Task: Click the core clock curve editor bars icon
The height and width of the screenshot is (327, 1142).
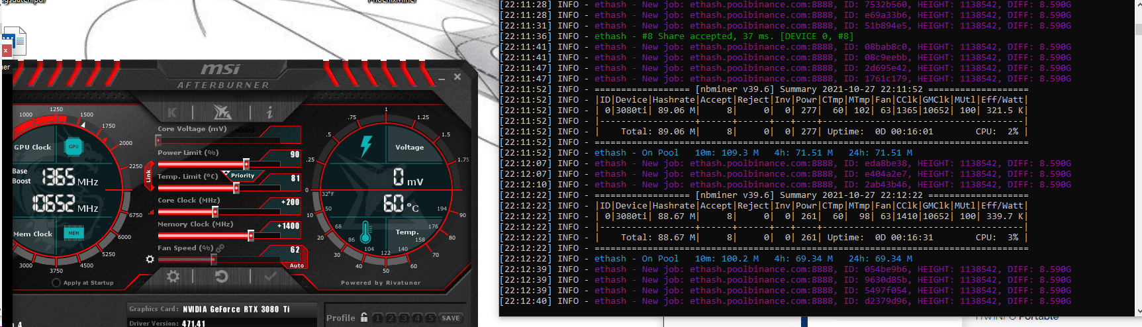Action: click(x=152, y=212)
